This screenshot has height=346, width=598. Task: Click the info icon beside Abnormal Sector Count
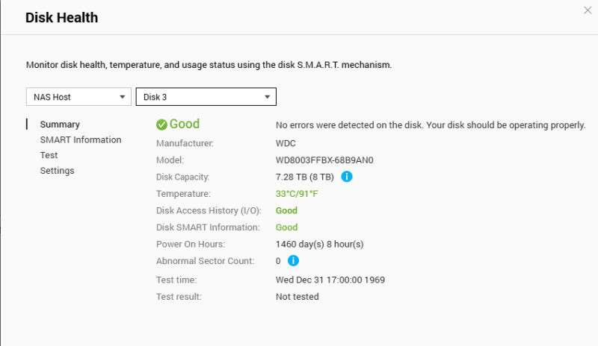(293, 261)
